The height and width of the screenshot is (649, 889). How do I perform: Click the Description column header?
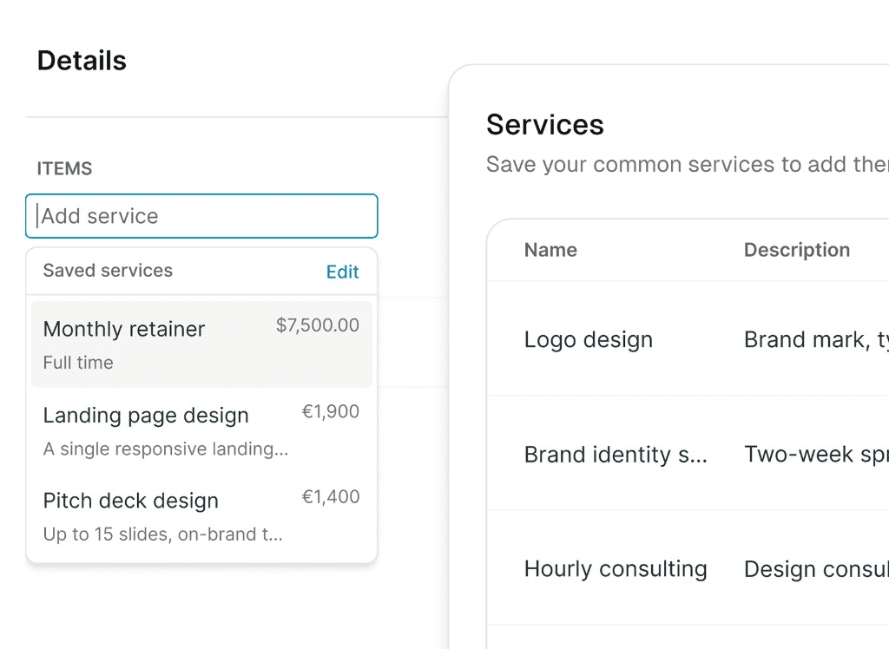click(x=797, y=250)
